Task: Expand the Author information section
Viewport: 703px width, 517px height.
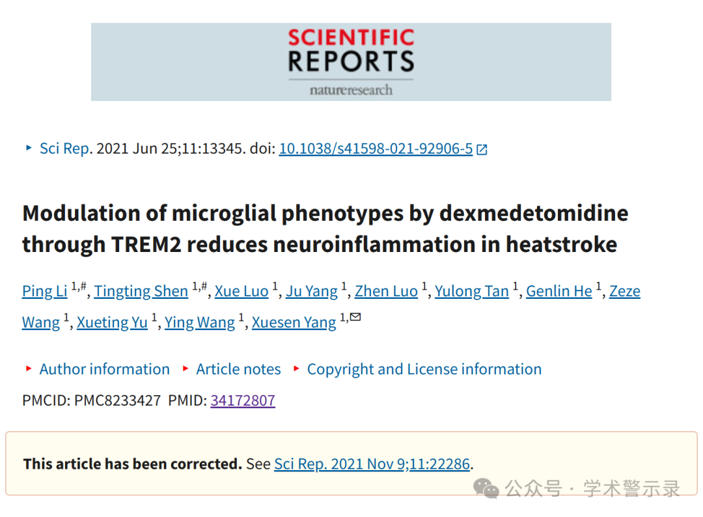Action: pyautogui.click(x=104, y=369)
